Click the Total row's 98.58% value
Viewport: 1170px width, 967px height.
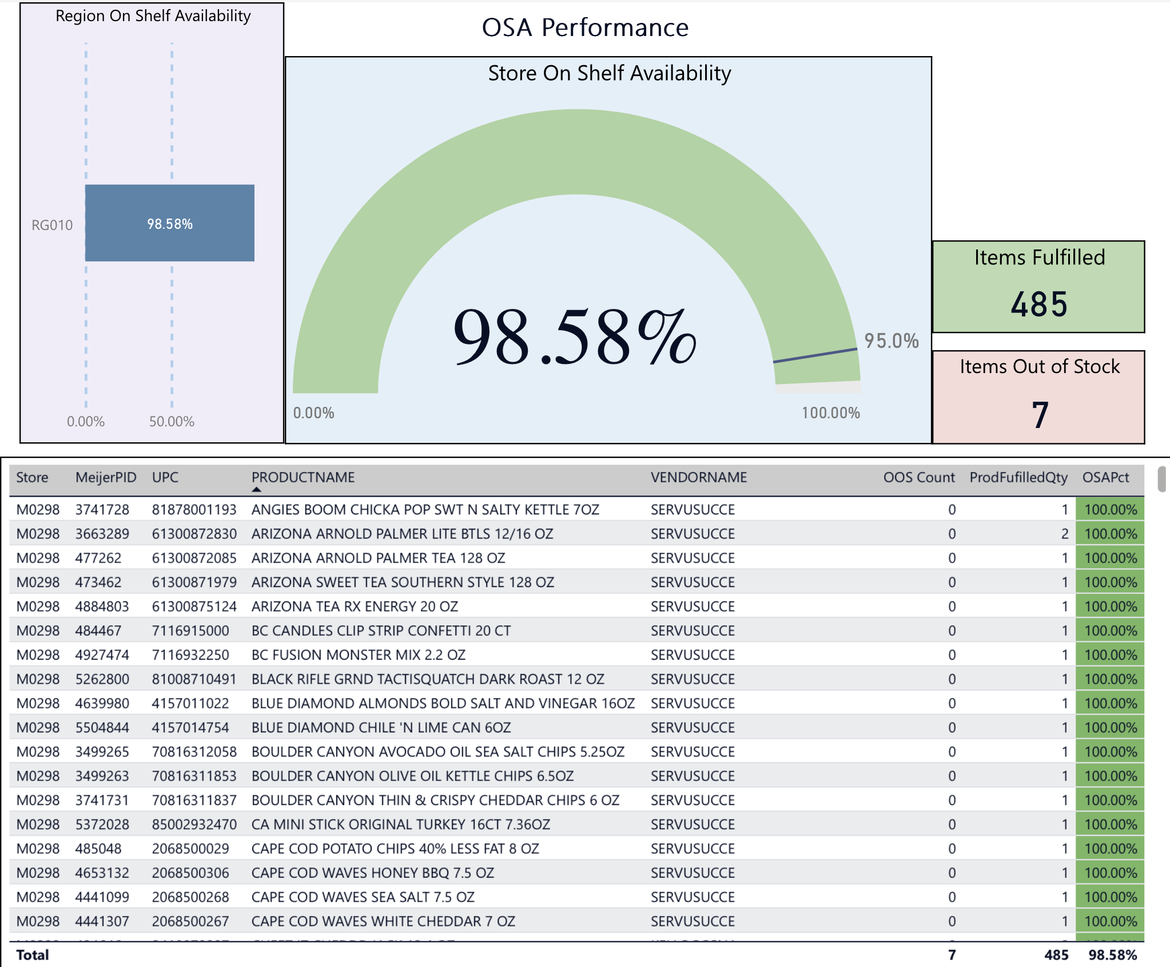[x=1112, y=955]
